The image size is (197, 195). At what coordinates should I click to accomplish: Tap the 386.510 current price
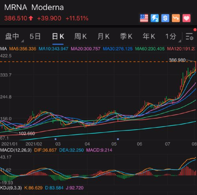[x=16, y=18]
